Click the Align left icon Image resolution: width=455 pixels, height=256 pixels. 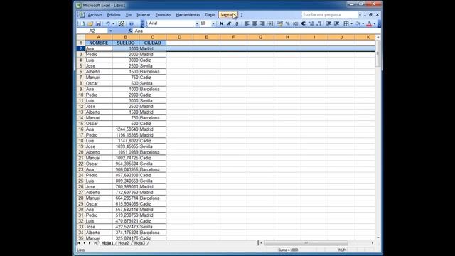click(247, 23)
